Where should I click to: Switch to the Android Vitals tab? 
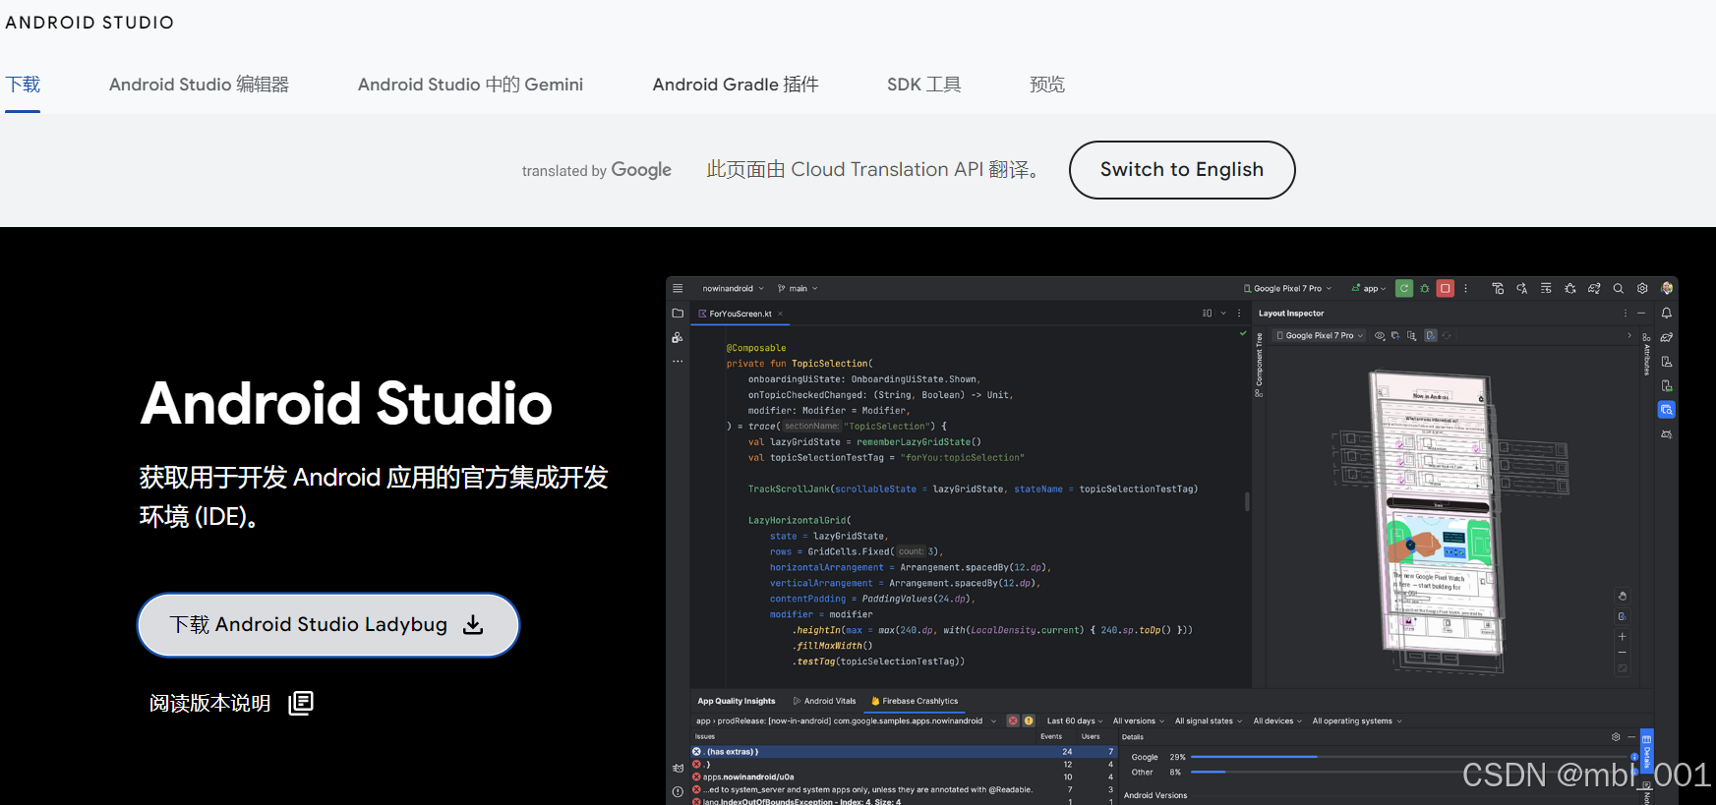pos(824,701)
